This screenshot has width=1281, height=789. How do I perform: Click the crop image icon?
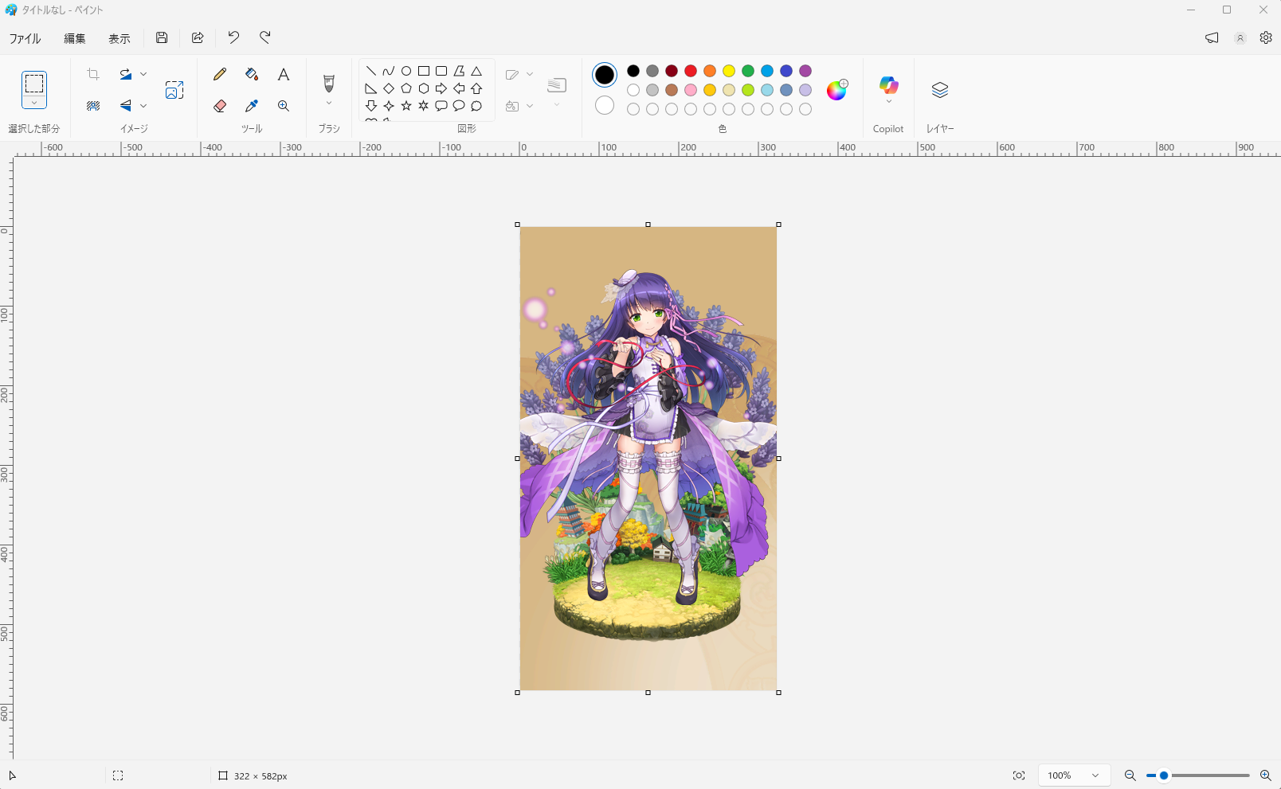93,74
